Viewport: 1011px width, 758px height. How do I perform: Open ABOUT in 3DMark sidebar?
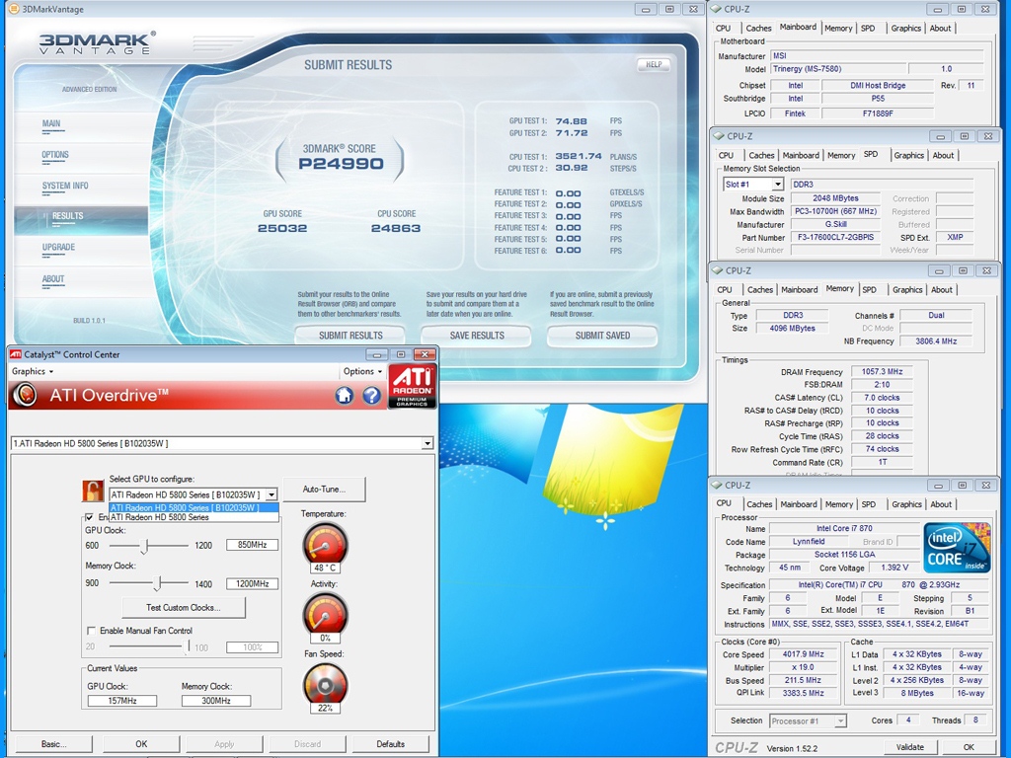click(x=53, y=279)
